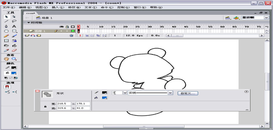
Task: Click the toolbox blue fill color swatch
Action: pyautogui.click(x=14, y=73)
